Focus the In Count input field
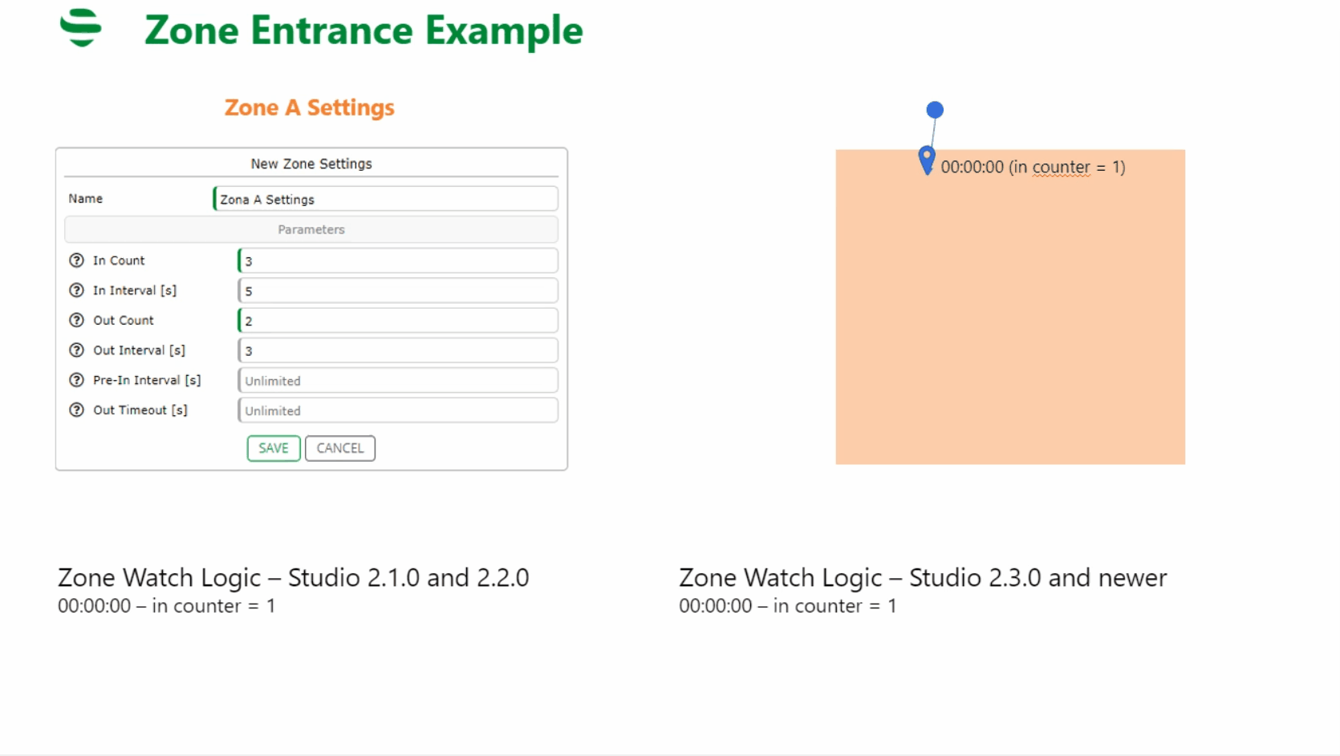1340x756 pixels. click(398, 261)
